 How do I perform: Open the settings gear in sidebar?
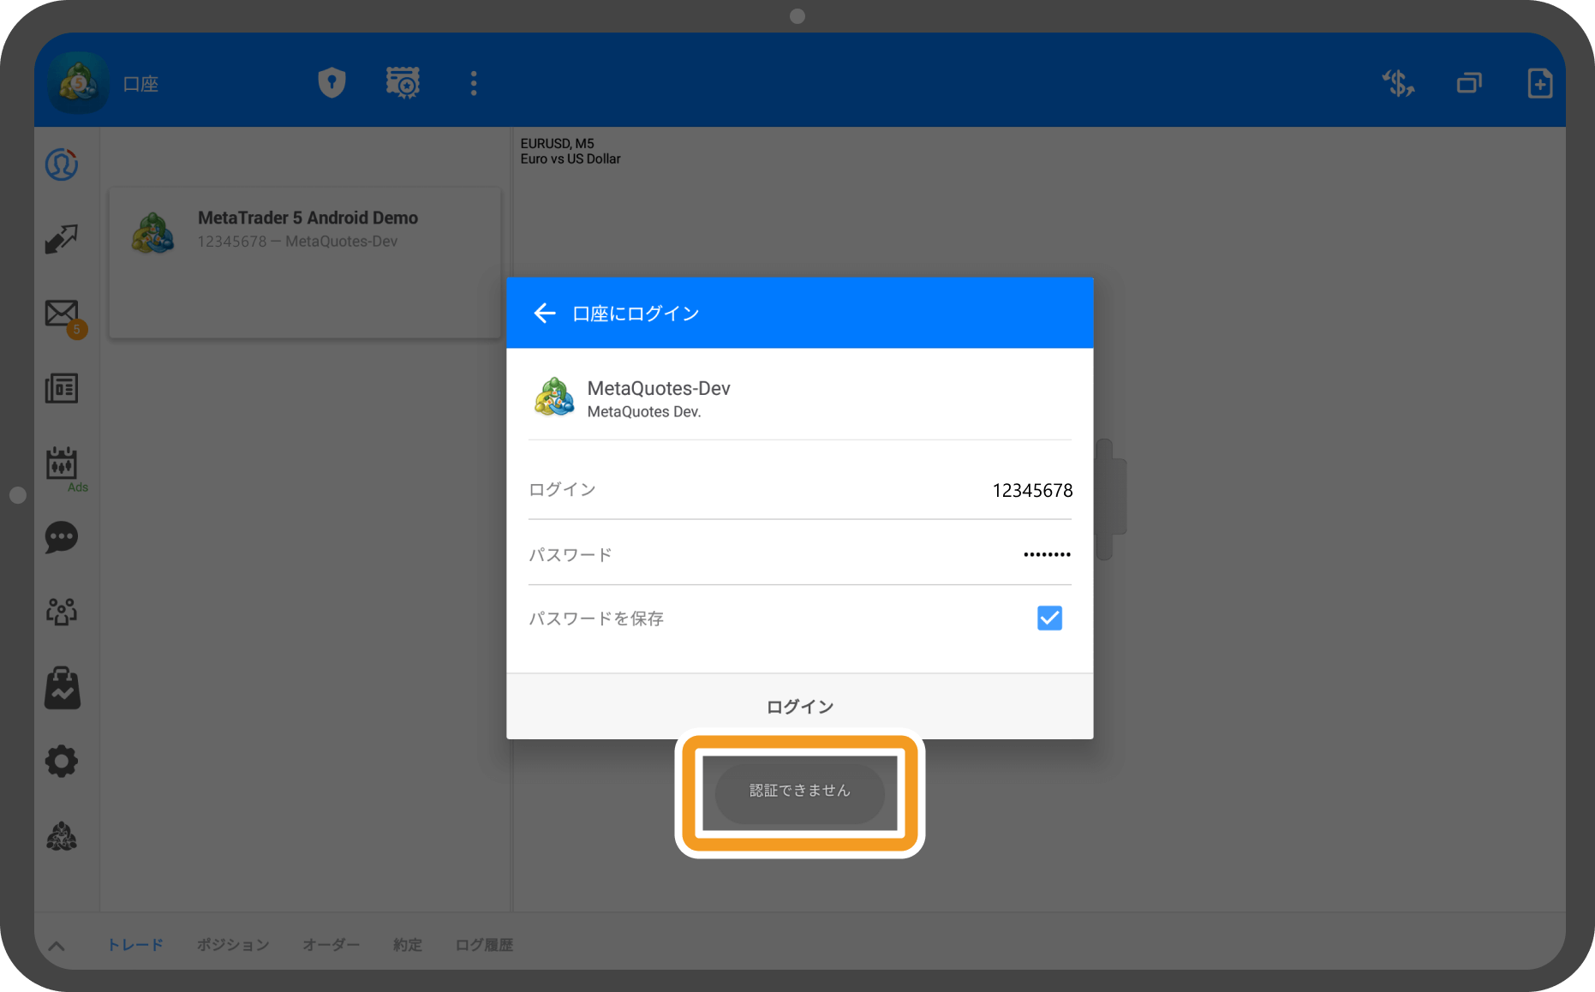coord(62,762)
